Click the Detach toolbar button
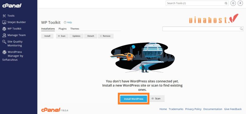The width and height of the screenshot is (246, 114). 91,36
